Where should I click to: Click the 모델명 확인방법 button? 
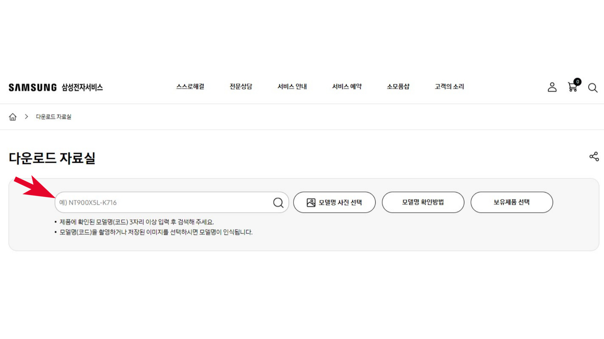point(423,202)
